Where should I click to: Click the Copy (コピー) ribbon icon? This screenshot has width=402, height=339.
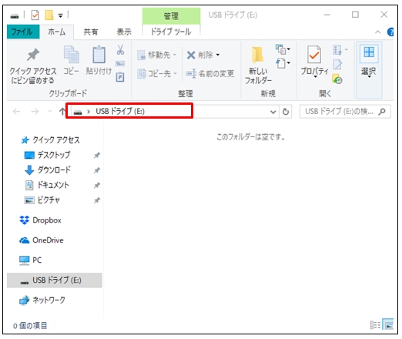pyautogui.click(x=71, y=55)
